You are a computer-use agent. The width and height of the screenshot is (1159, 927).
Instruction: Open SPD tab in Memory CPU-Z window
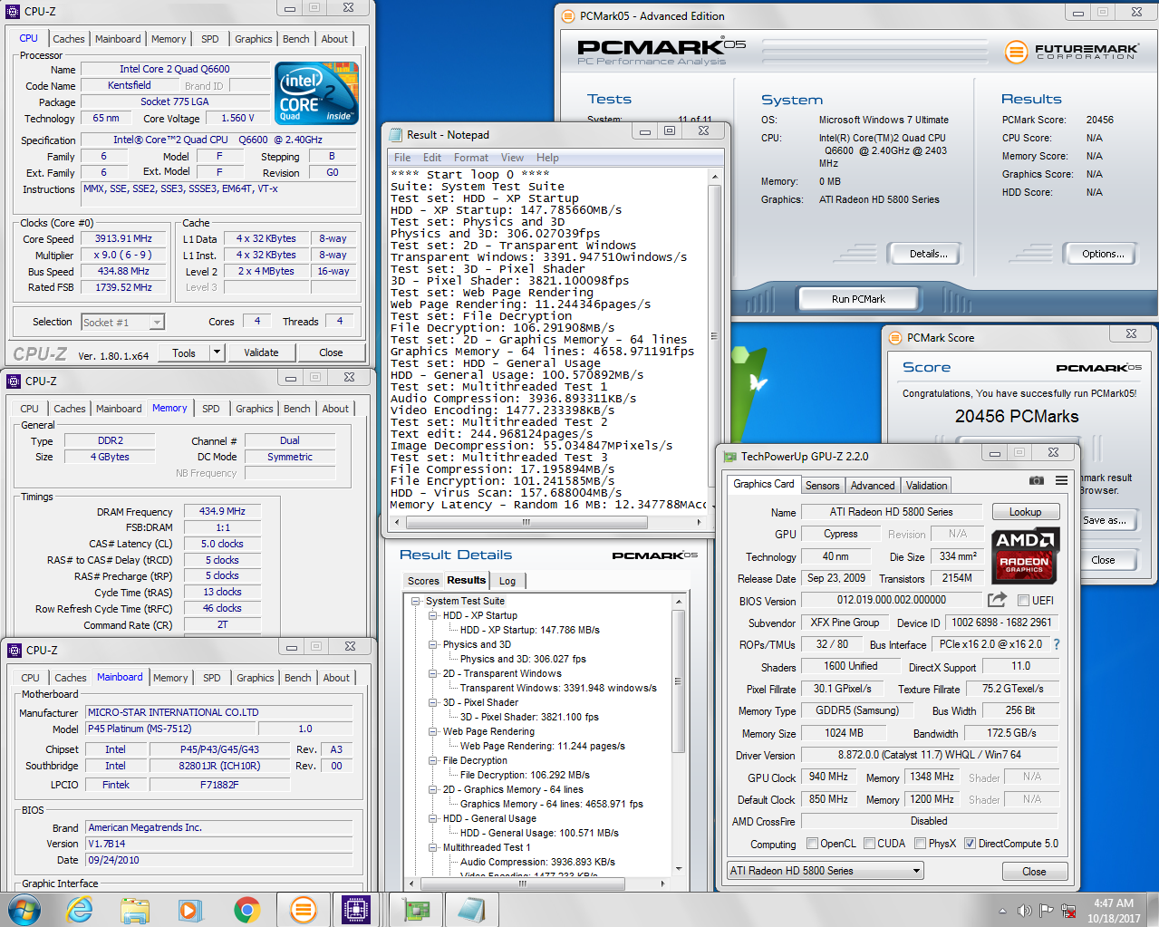click(x=210, y=409)
